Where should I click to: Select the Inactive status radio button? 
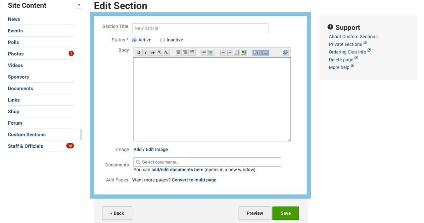(x=162, y=40)
